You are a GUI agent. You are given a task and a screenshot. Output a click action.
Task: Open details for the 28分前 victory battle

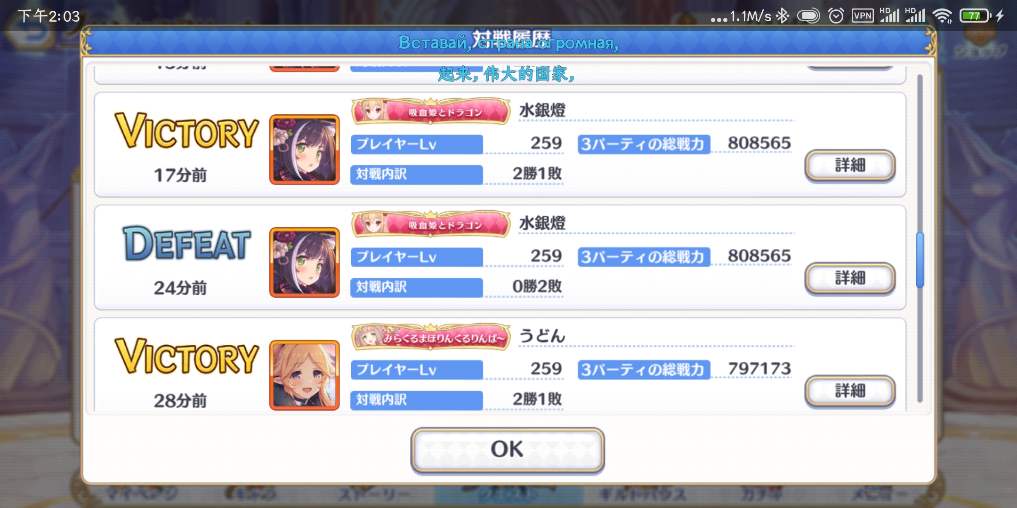click(x=850, y=391)
